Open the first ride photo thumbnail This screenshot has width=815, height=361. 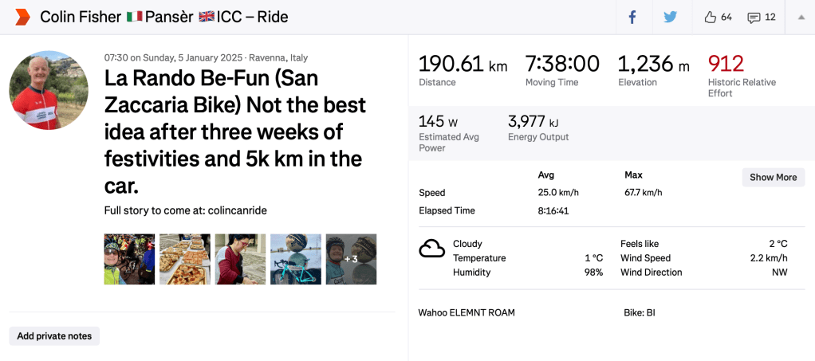129,259
